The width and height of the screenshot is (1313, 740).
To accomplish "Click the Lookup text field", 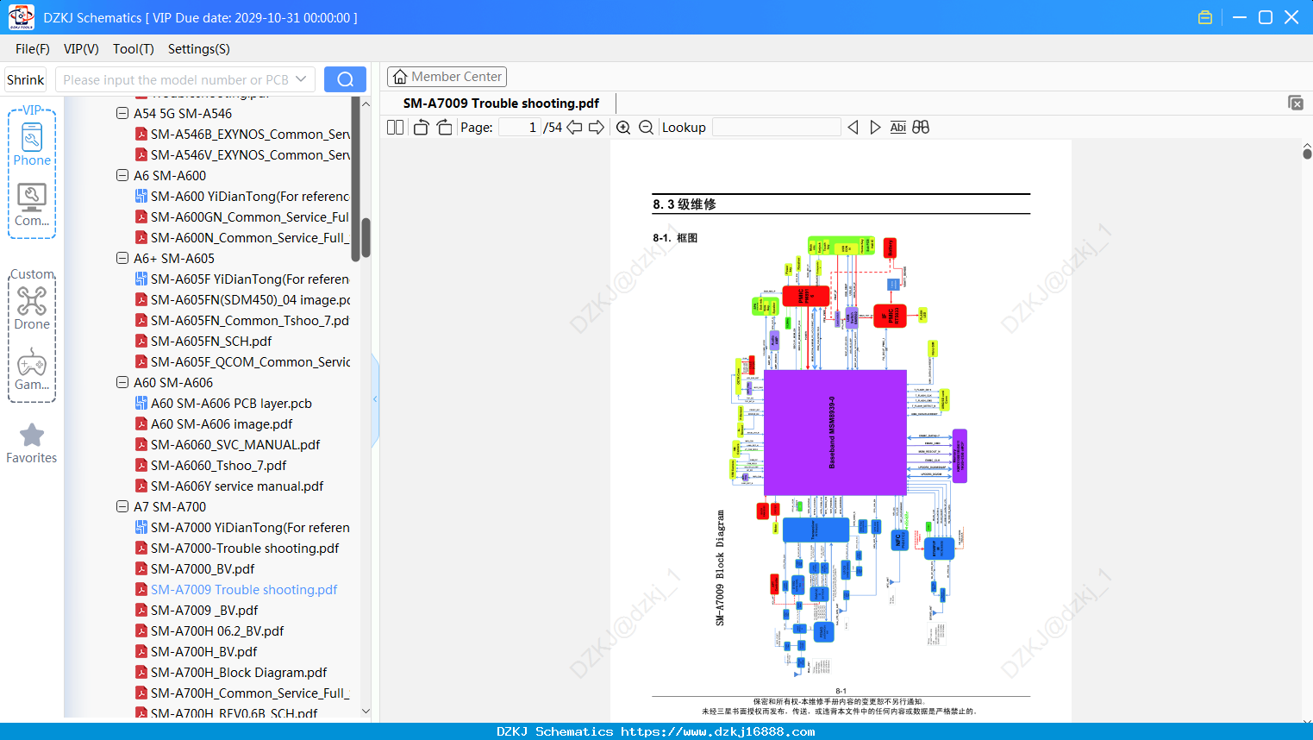I will point(777,127).
